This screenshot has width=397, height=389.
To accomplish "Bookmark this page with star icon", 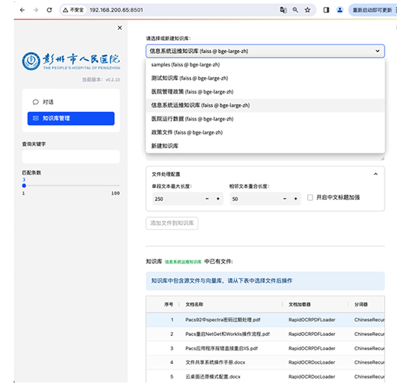I will click(x=308, y=11).
